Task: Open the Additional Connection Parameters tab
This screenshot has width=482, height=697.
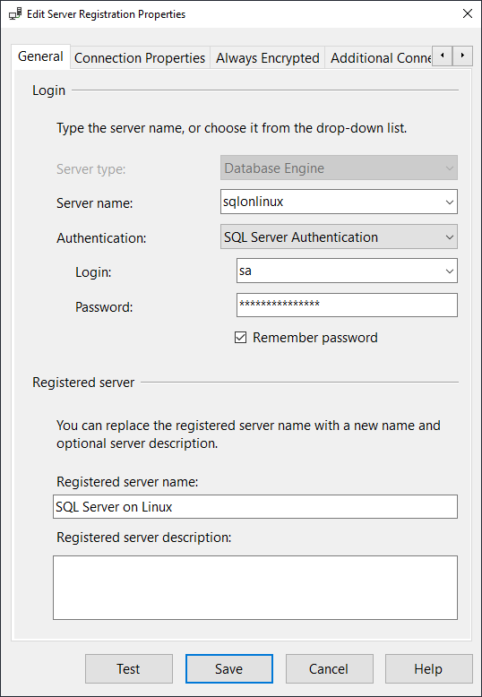Action: (x=379, y=58)
